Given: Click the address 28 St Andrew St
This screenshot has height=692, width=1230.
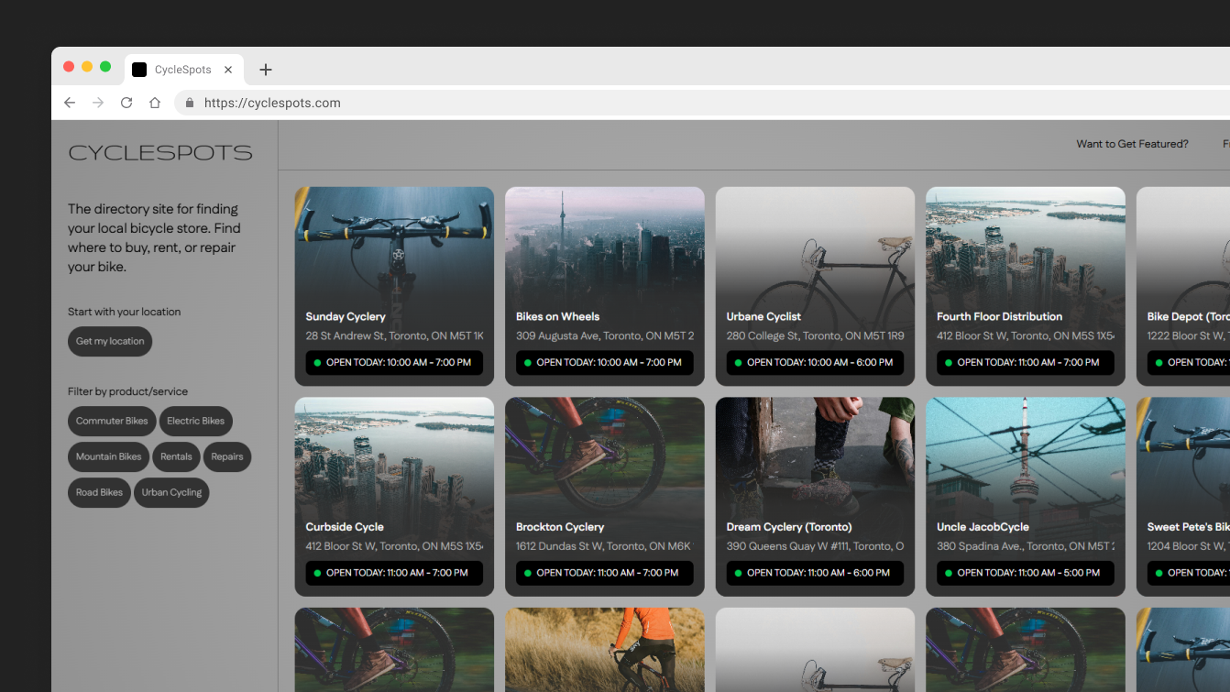Looking at the screenshot, I should 395,335.
